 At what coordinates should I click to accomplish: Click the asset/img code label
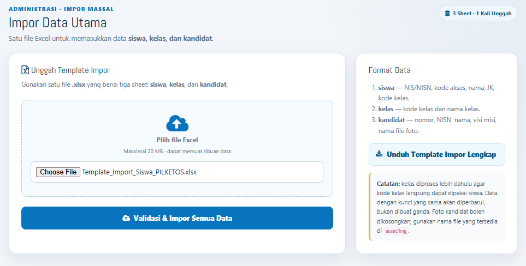[x=396, y=231]
